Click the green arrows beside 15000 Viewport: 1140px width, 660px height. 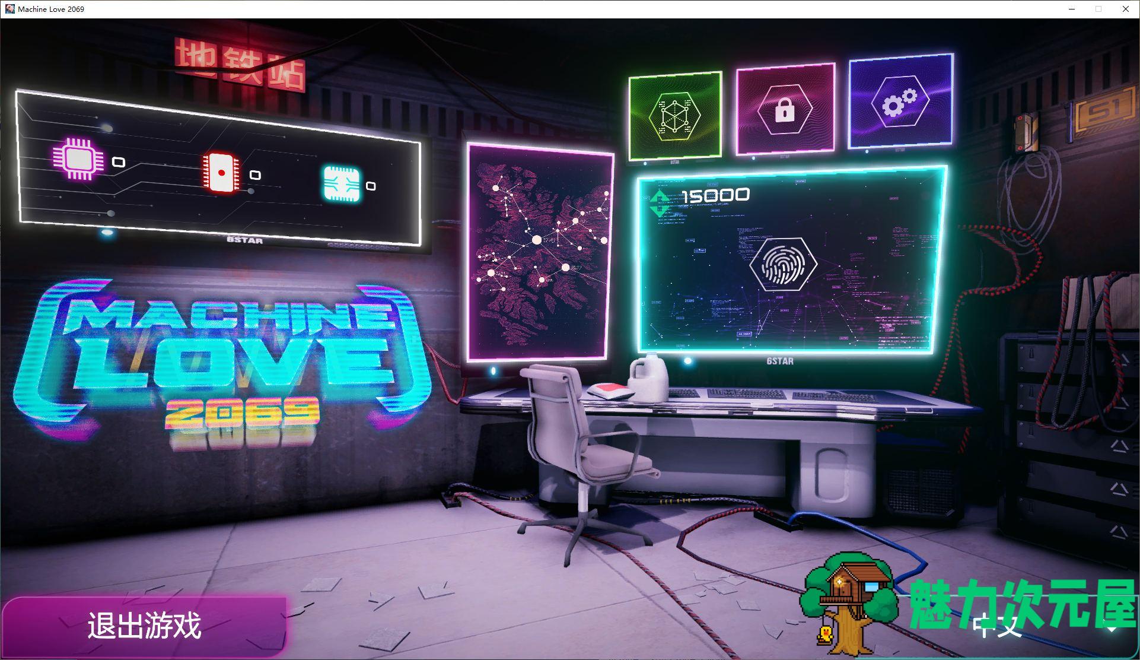pyautogui.click(x=658, y=203)
